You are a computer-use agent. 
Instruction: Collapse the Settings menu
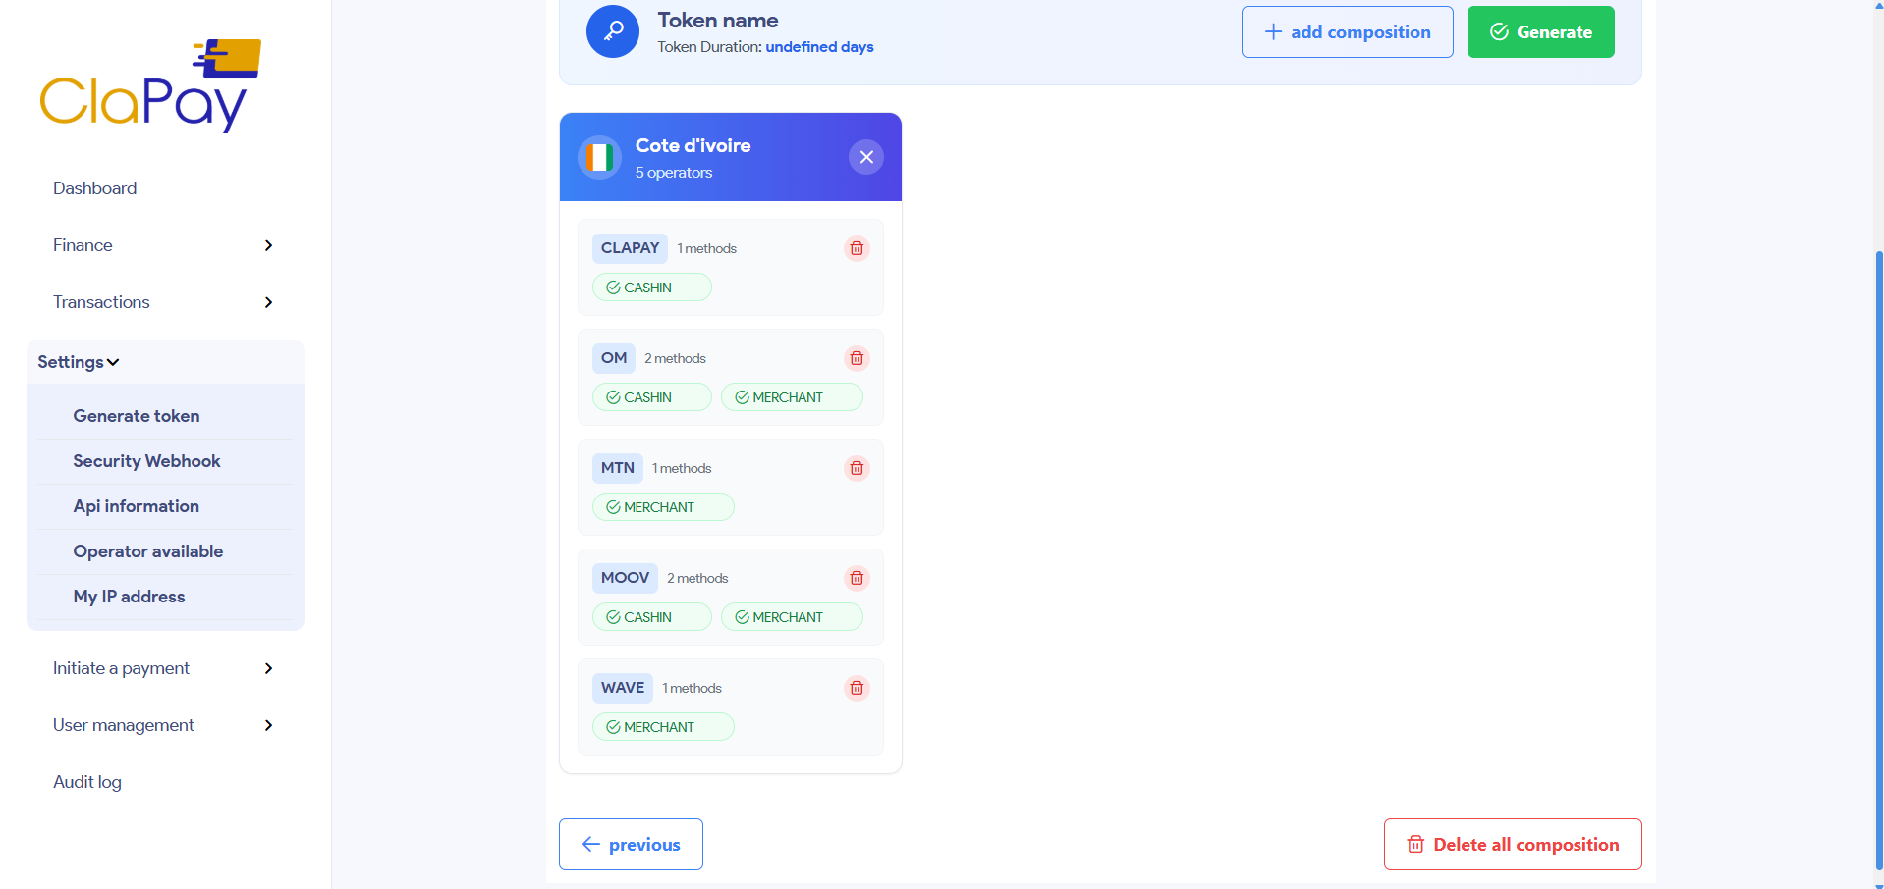click(78, 361)
